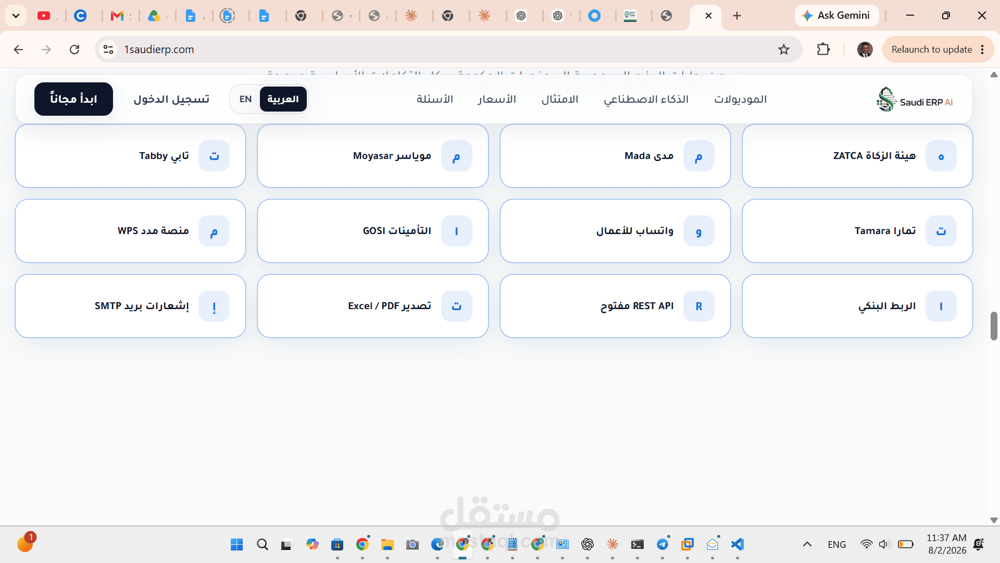The height and width of the screenshot is (563, 1000).
Task: Click the icon tile on the Mada card
Action: coord(698,156)
